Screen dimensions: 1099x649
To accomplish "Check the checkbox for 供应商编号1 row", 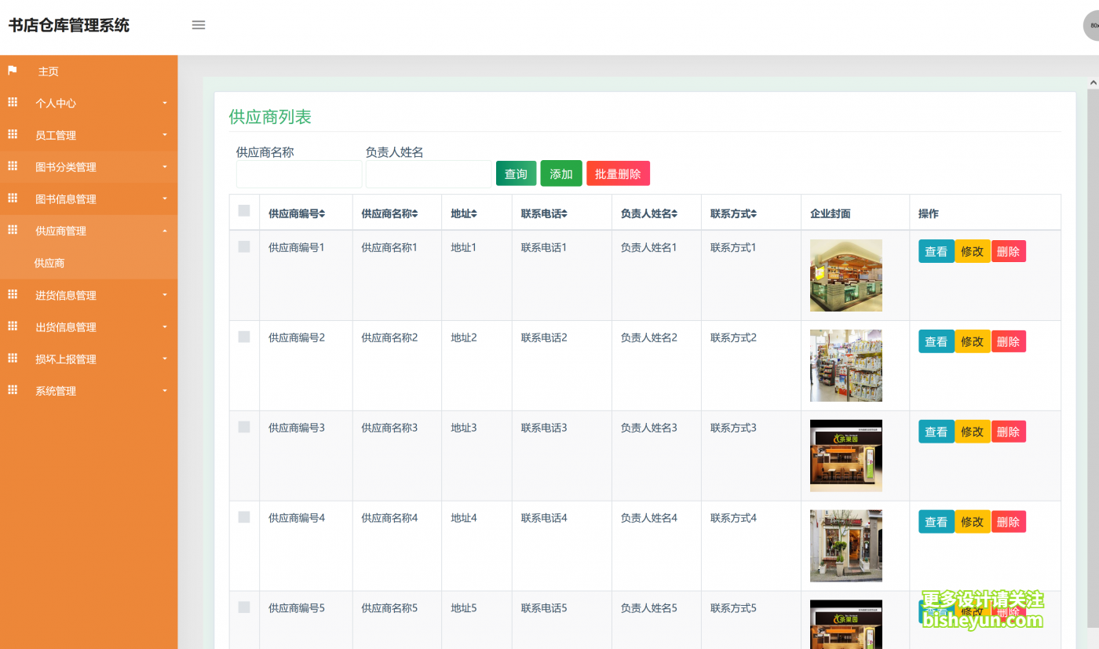I will pyautogui.click(x=244, y=246).
